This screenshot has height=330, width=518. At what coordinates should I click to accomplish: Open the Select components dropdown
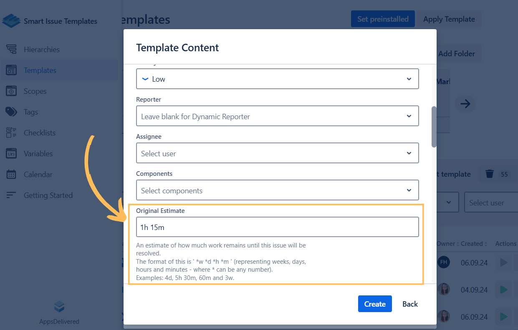[277, 190]
